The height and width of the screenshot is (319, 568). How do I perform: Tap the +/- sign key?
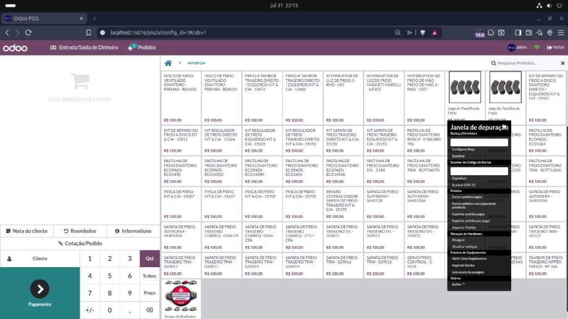click(x=90, y=310)
